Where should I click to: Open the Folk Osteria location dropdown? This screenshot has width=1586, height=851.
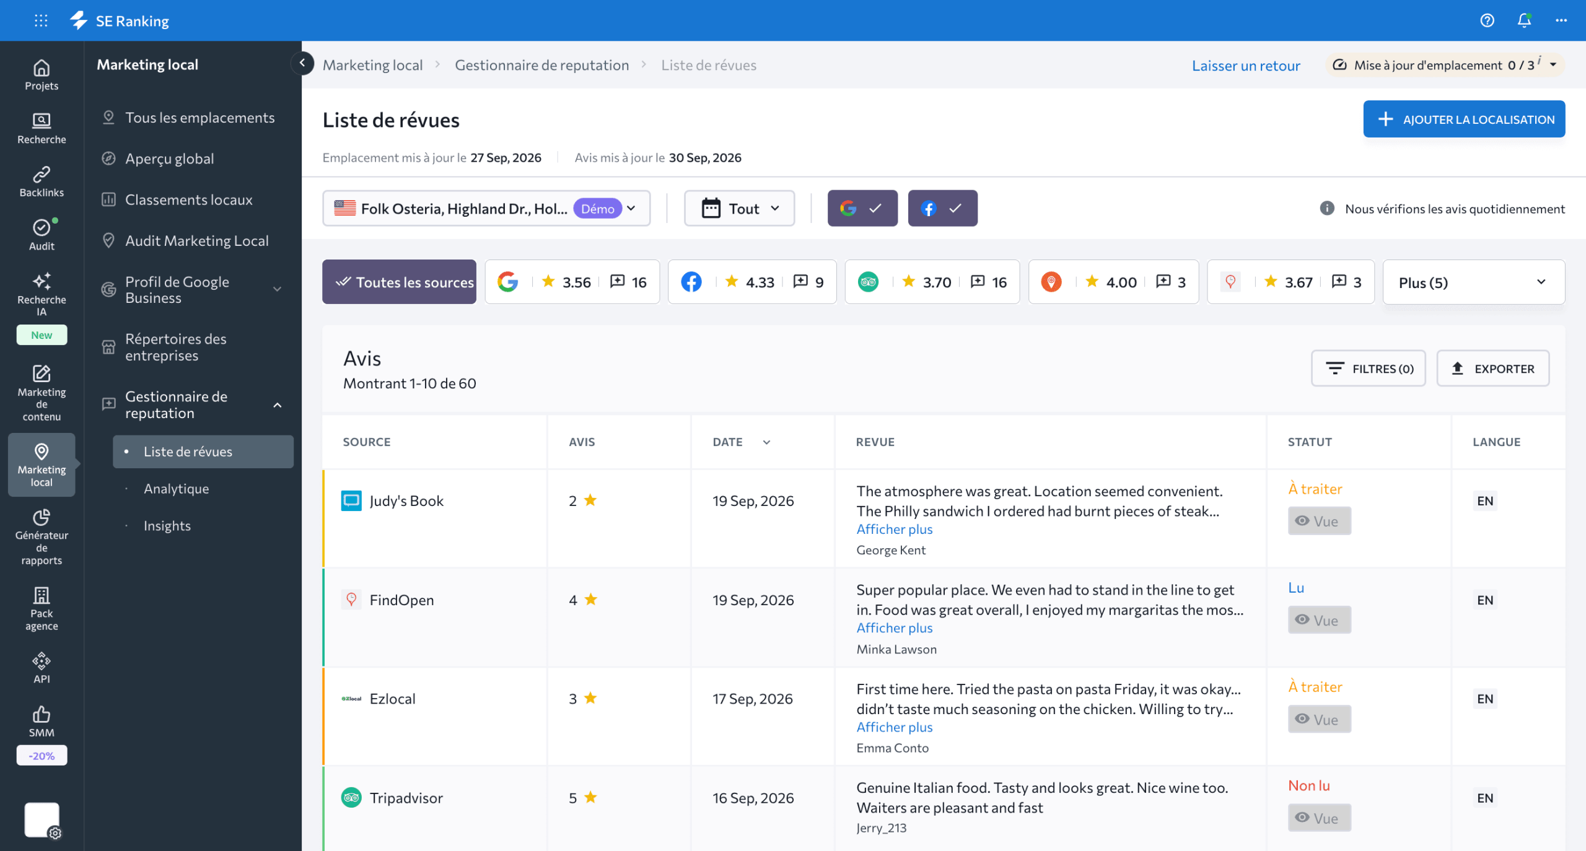pyautogui.click(x=486, y=208)
